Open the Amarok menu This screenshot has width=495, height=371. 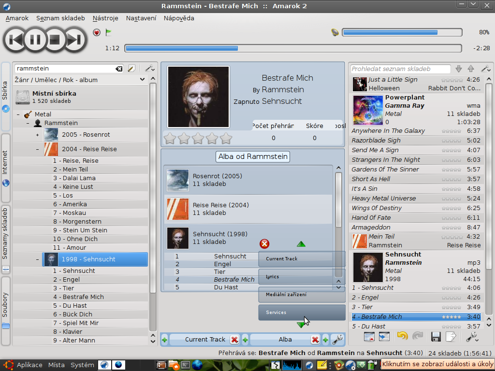[x=17, y=18]
